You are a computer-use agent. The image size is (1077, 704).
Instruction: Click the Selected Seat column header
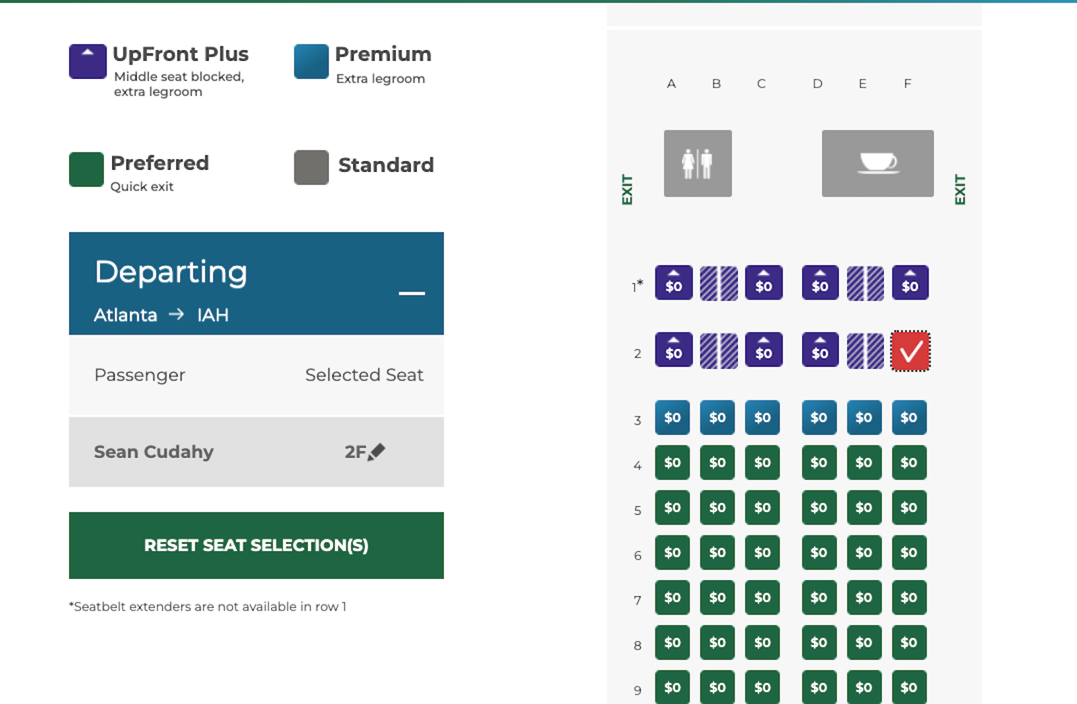364,375
